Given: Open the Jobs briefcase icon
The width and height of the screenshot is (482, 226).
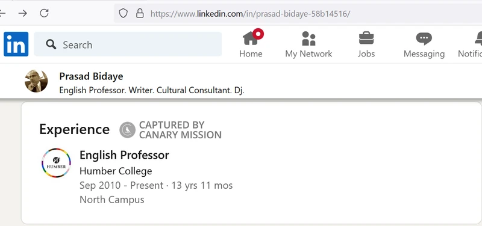Looking at the screenshot, I should point(366,38).
